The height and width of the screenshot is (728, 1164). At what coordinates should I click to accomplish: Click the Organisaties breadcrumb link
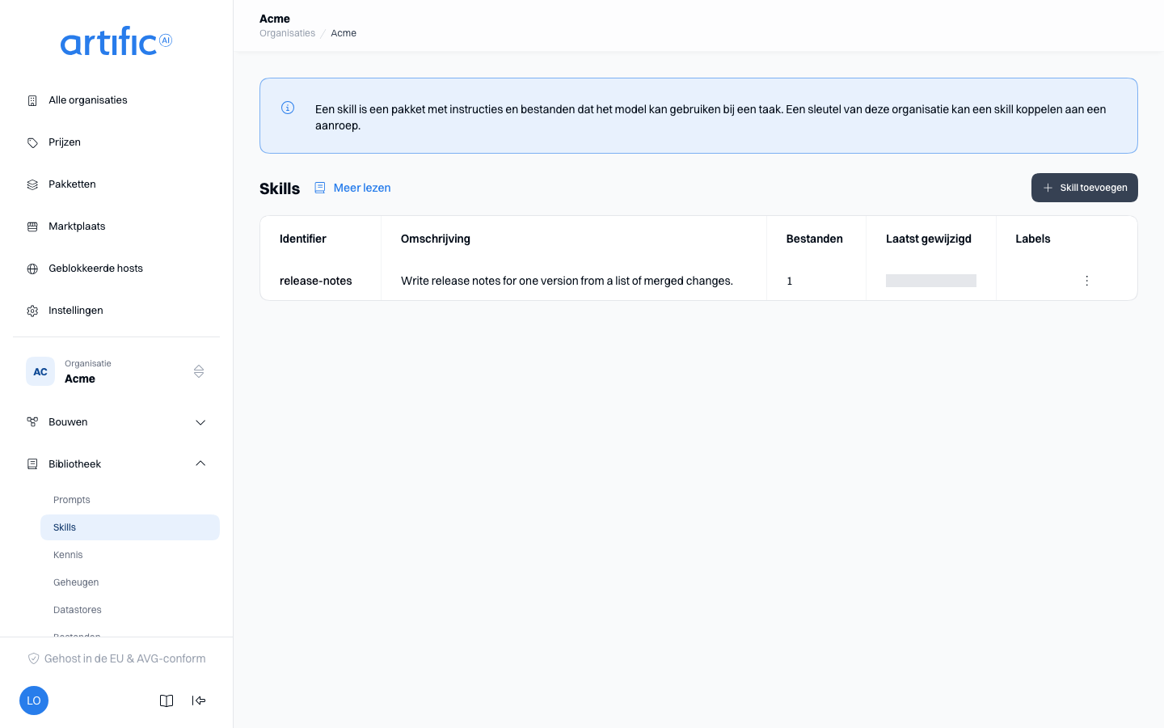point(287,33)
